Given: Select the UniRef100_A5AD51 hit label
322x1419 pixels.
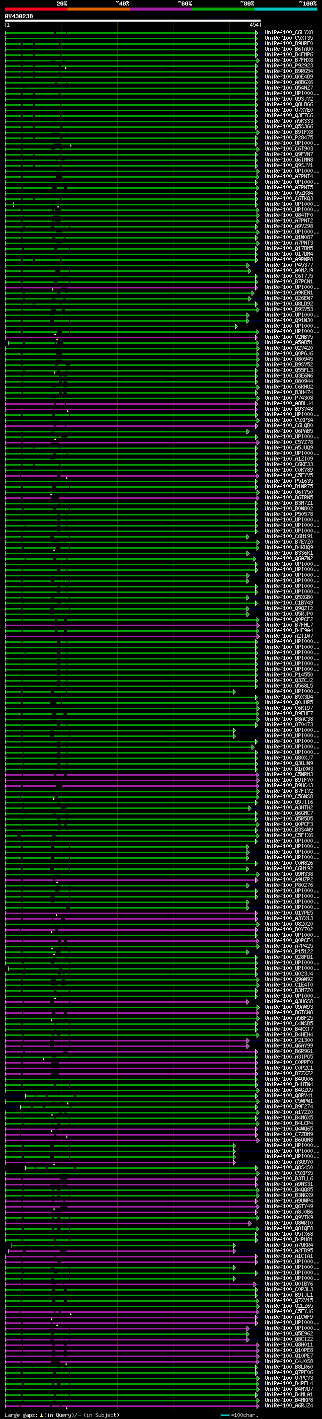Looking at the screenshot, I should click(x=288, y=343).
